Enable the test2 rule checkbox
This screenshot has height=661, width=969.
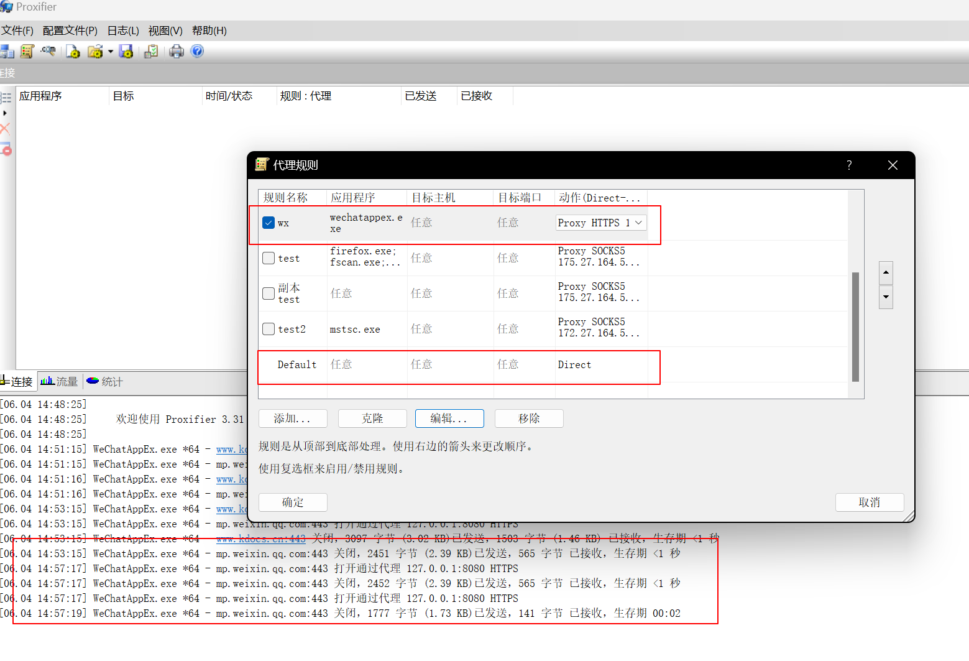coord(269,329)
